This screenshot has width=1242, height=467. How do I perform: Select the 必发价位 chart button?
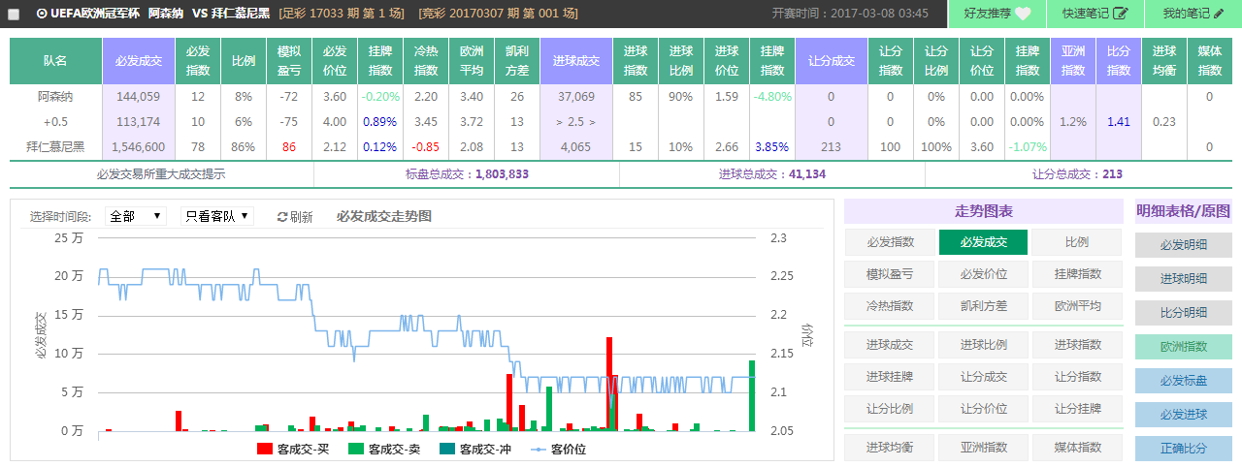coord(983,273)
